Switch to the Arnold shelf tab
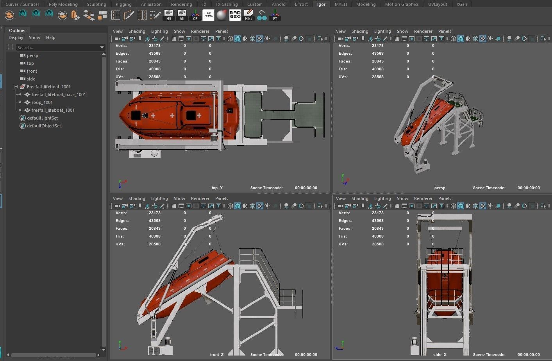The image size is (552, 361). (x=279, y=4)
